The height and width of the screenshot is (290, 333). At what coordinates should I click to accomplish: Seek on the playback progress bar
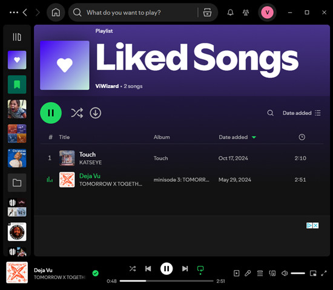[166, 281]
